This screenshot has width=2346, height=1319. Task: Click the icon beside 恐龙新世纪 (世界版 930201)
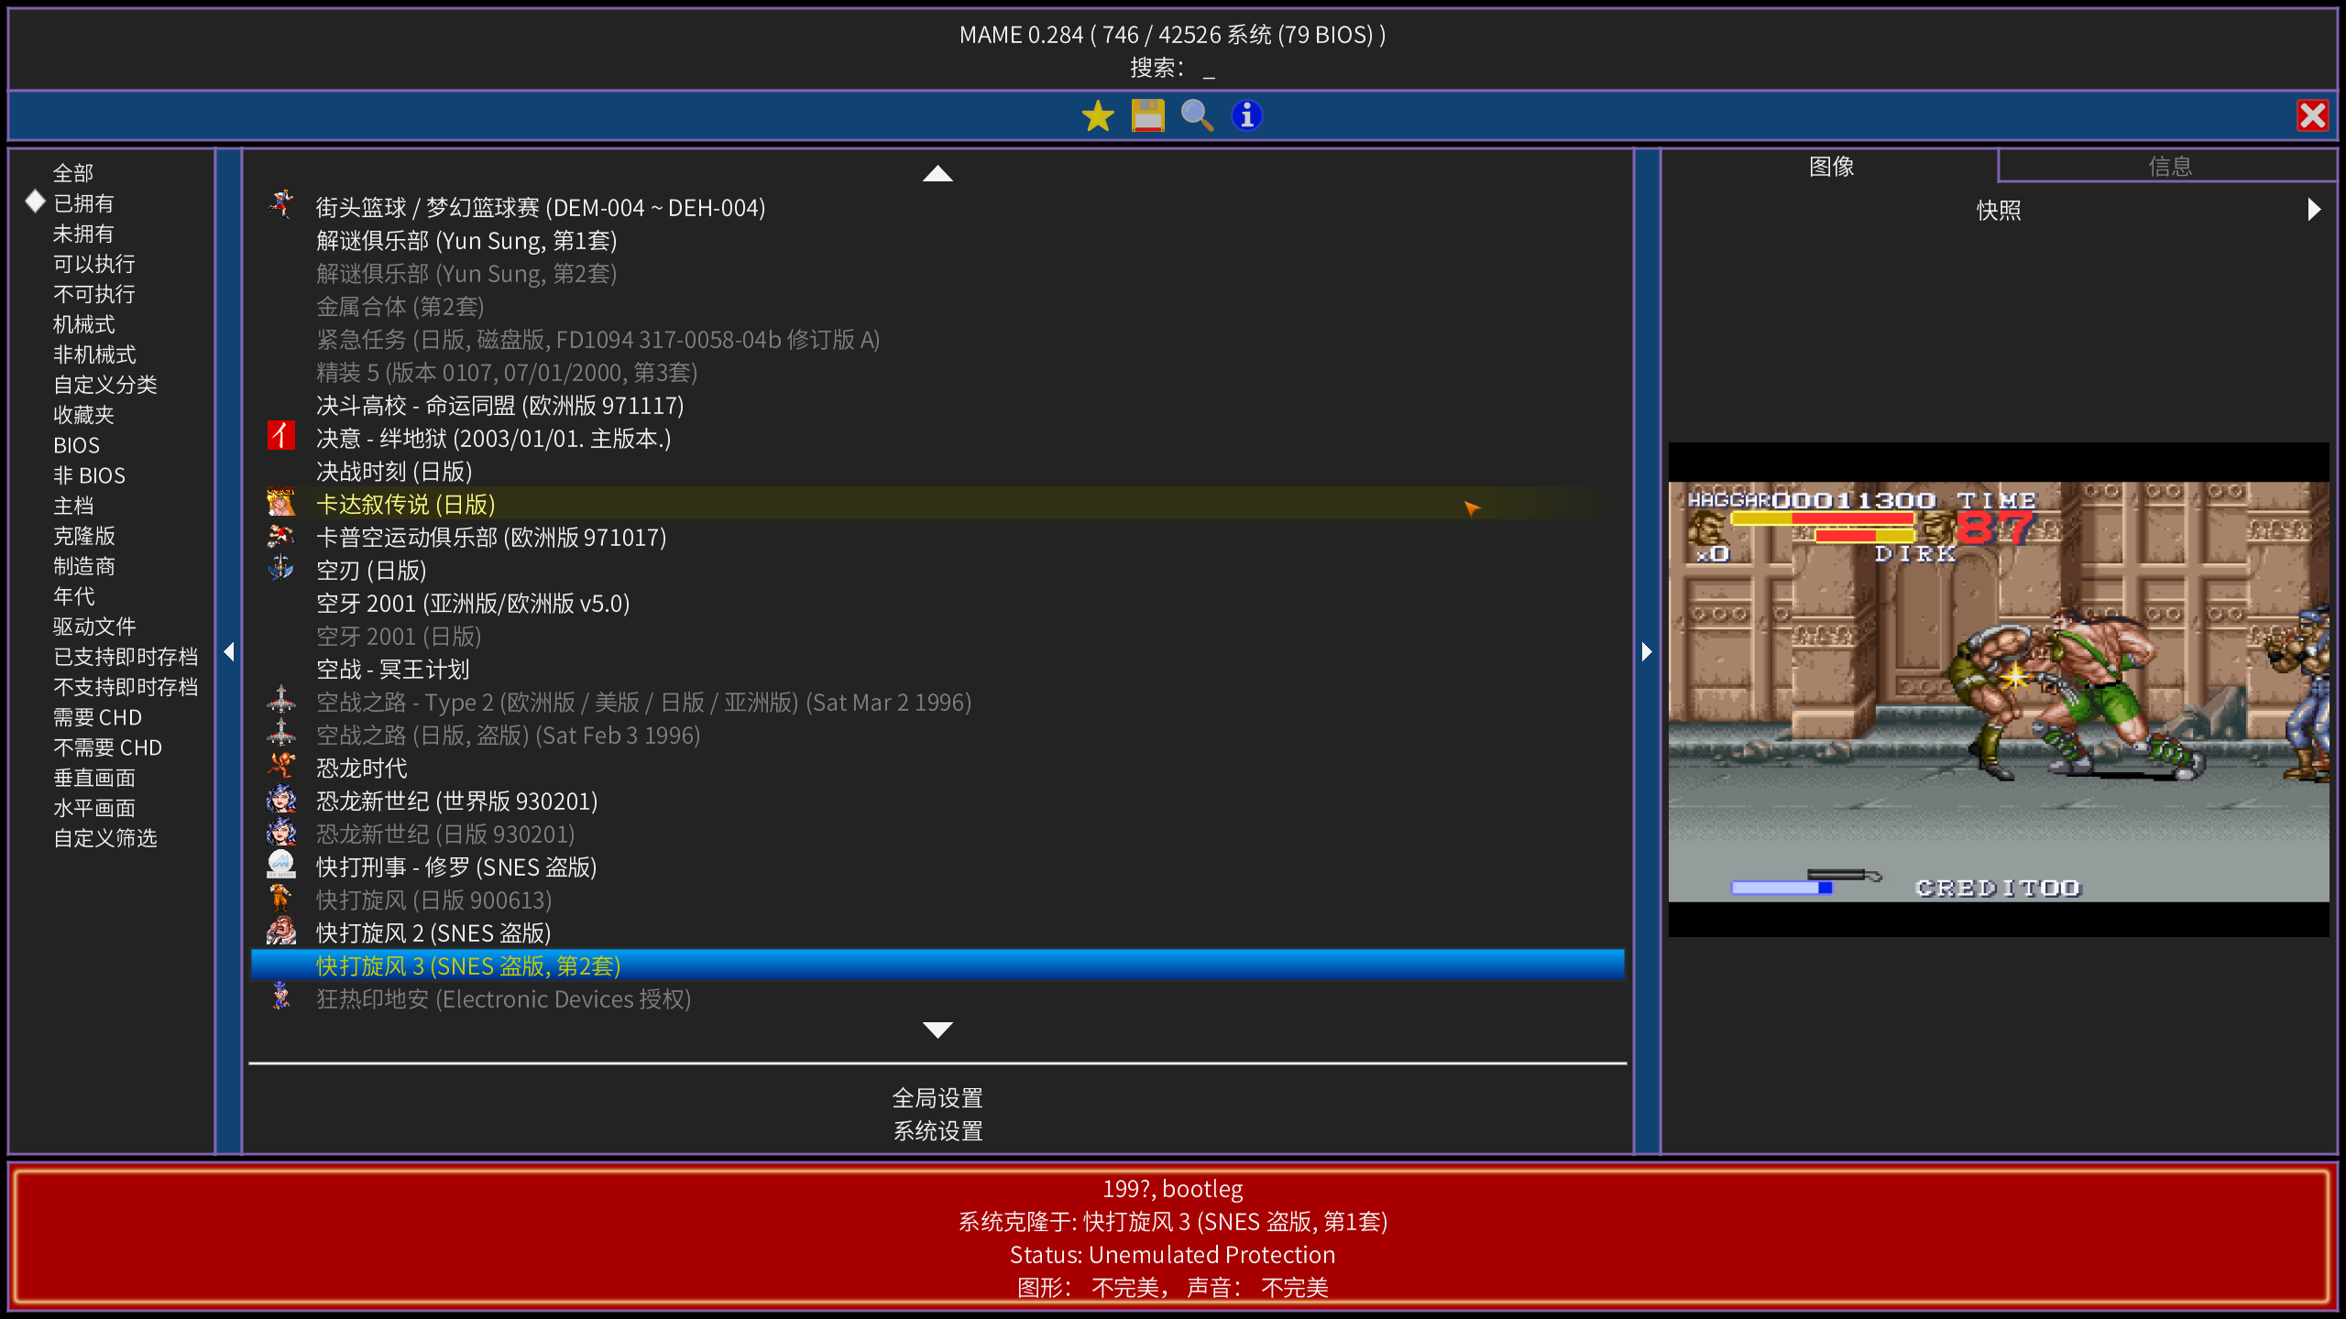tap(280, 801)
